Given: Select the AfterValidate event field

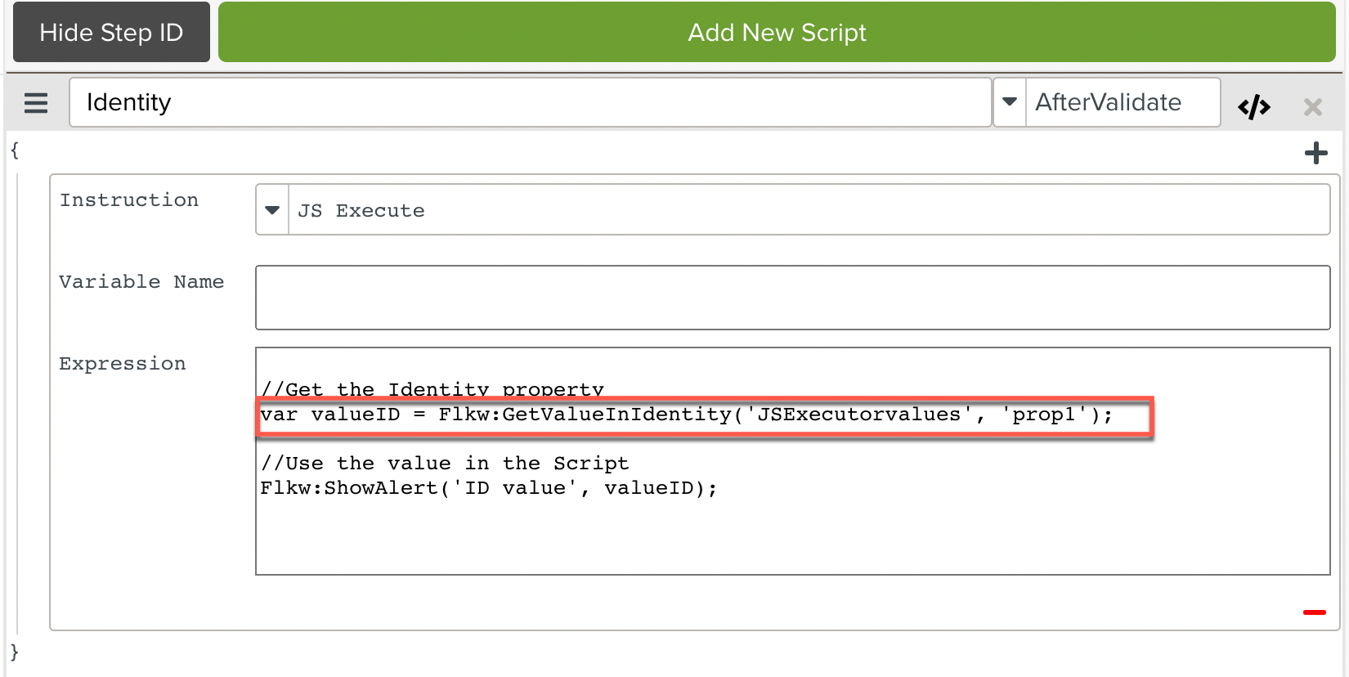Looking at the screenshot, I should click(1122, 103).
